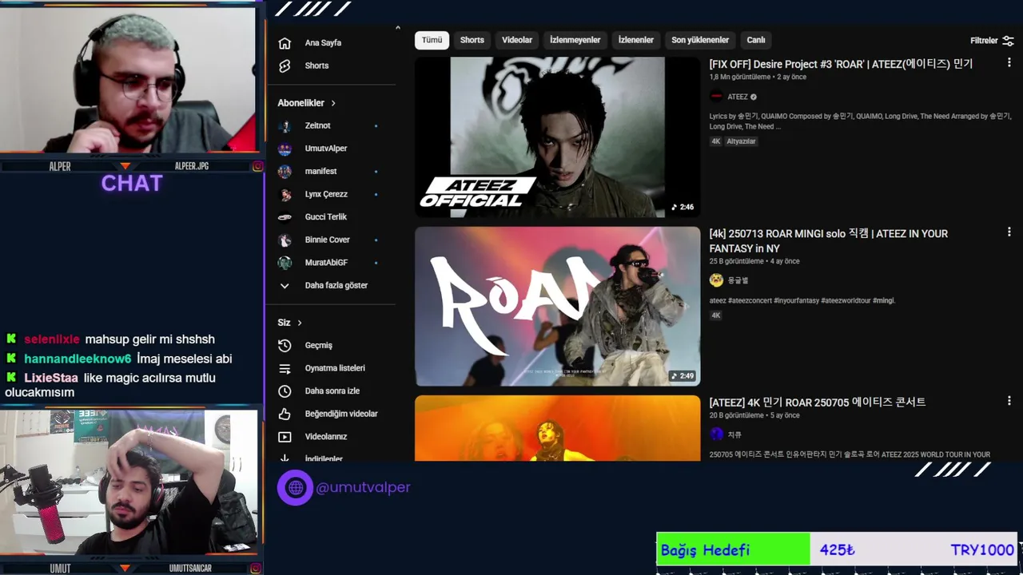The width and height of the screenshot is (1023, 575).
Task: Click Instagram icon next to UMUTTSANCAR
Action: click(257, 569)
